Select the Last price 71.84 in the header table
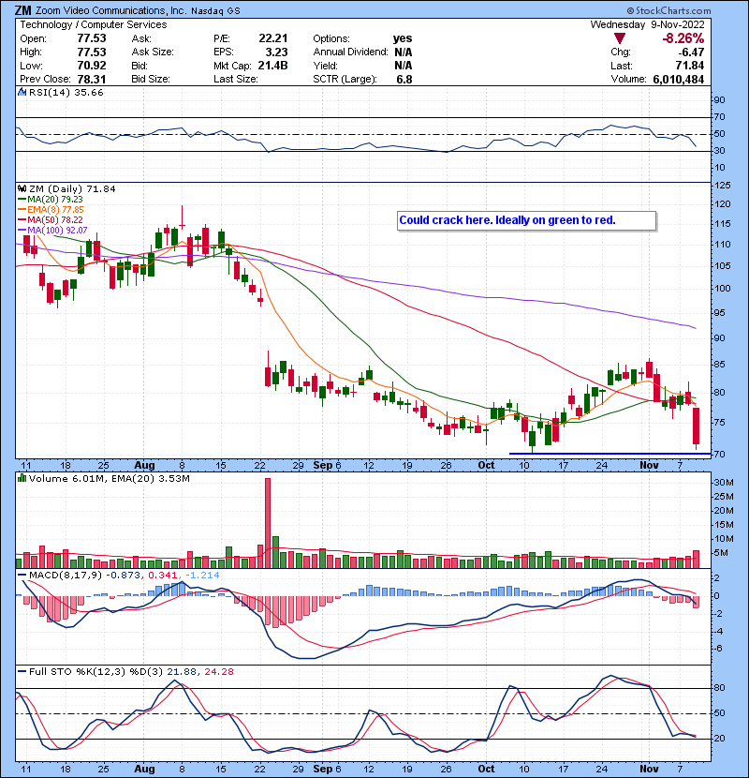This screenshot has width=749, height=778. click(690, 66)
